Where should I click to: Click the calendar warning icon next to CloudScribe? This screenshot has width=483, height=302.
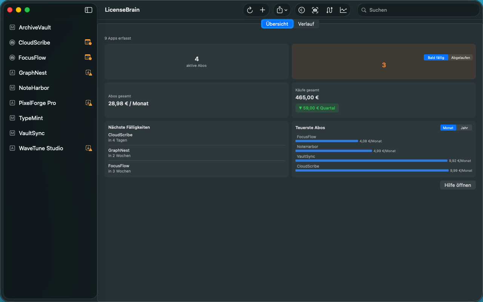point(88,42)
